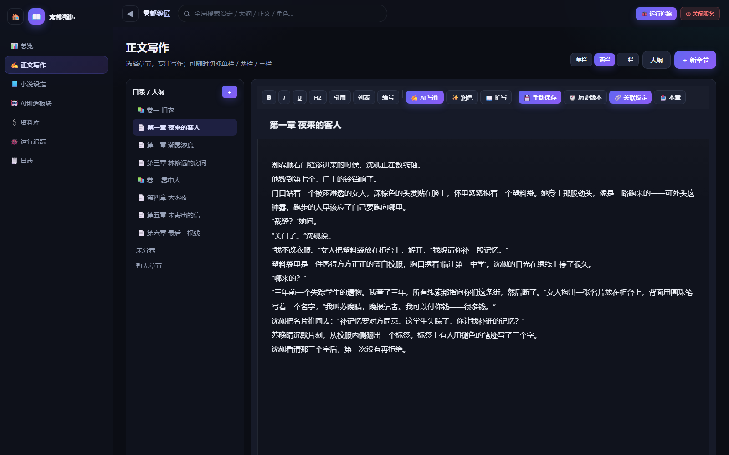Viewport: 729px width, 455px height.
Task: Open AI创造板块 in the sidebar
Action: [56, 103]
